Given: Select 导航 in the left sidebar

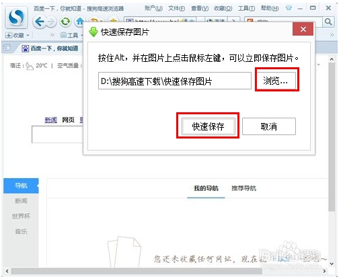Looking at the screenshot, I should coord(21,186).
